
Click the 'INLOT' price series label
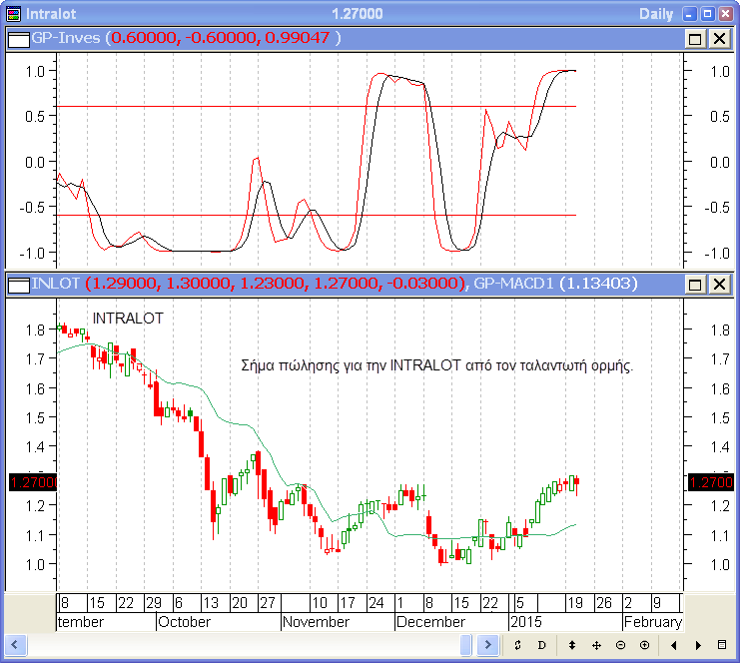click(56, 284)
